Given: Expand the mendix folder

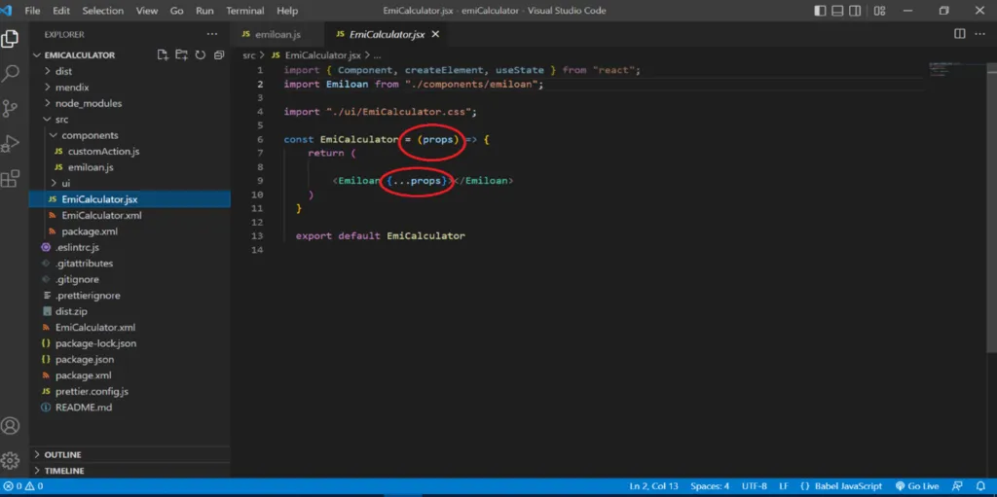Looking at the screenshot, I should tap(72, 88).
